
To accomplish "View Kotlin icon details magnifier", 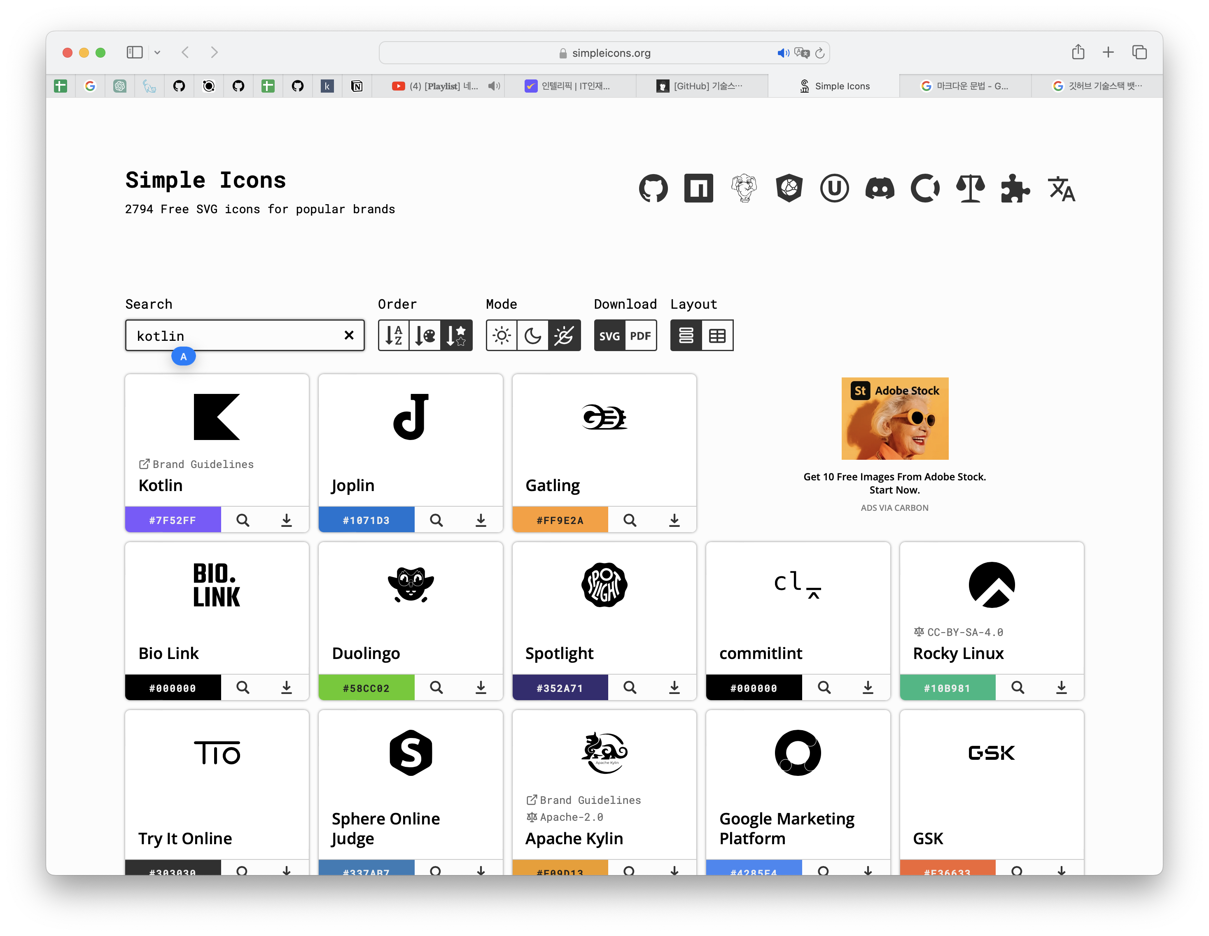I will tap(243, 520).
